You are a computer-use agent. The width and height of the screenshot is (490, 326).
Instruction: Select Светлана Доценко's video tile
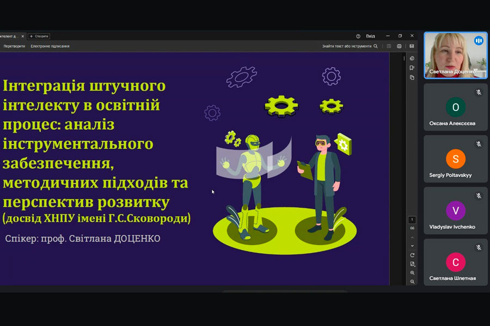pos(456,55)
